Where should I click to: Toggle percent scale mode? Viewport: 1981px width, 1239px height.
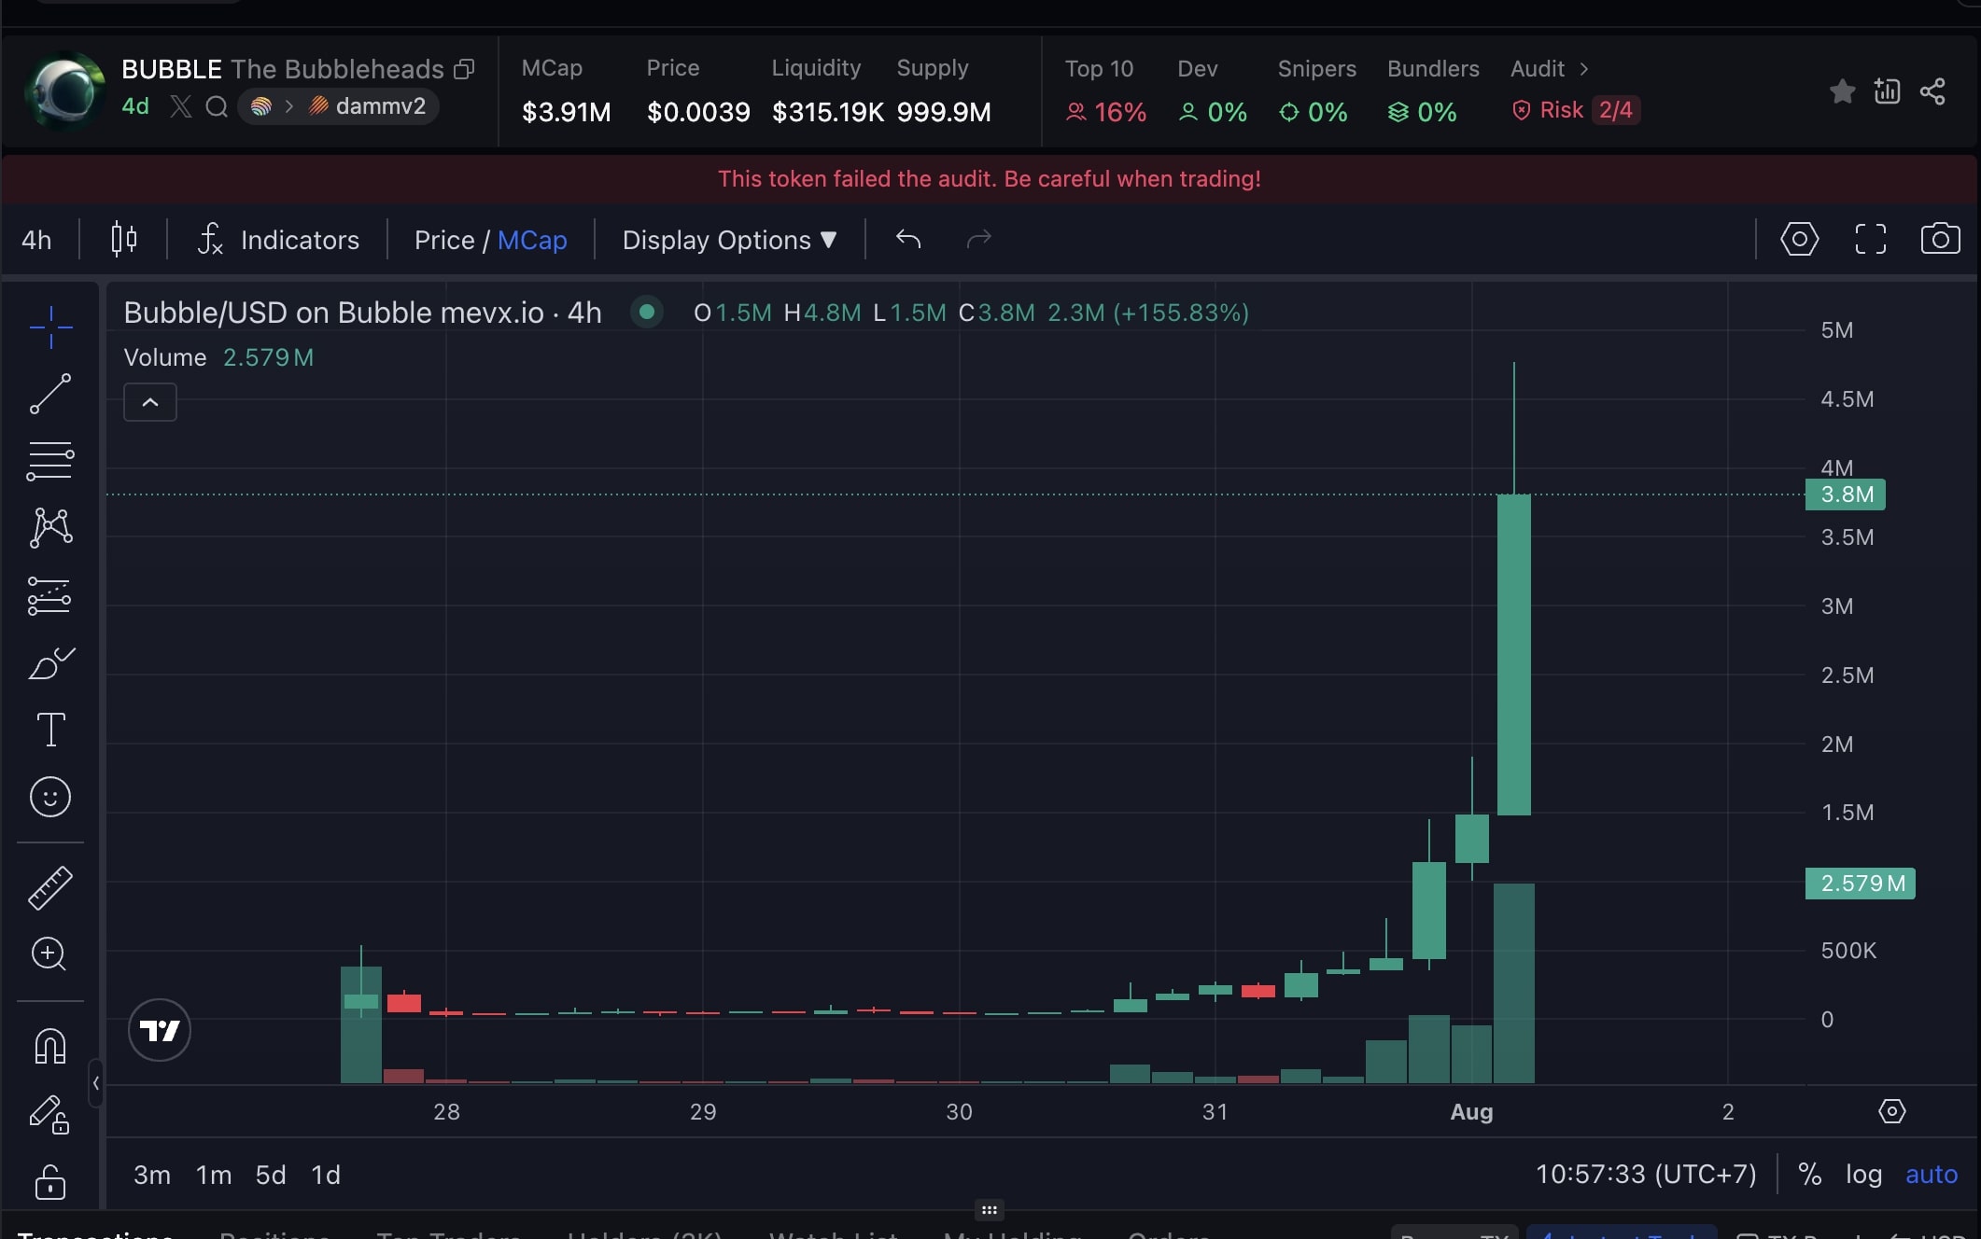point(1809,1174)
